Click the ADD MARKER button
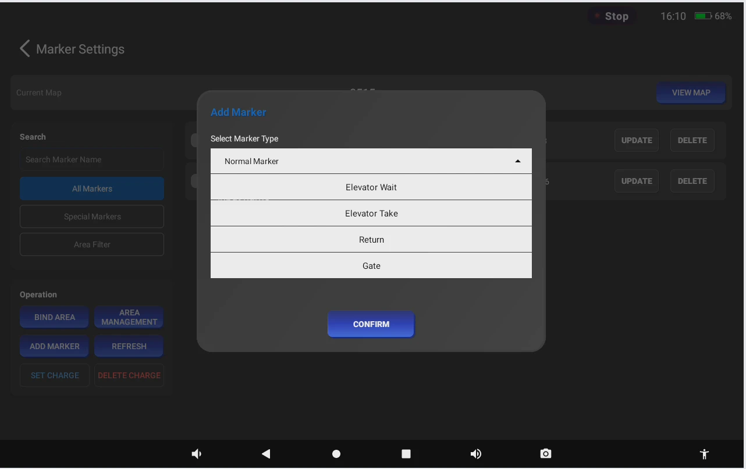746x469 pixels. [x=55, y=346]
